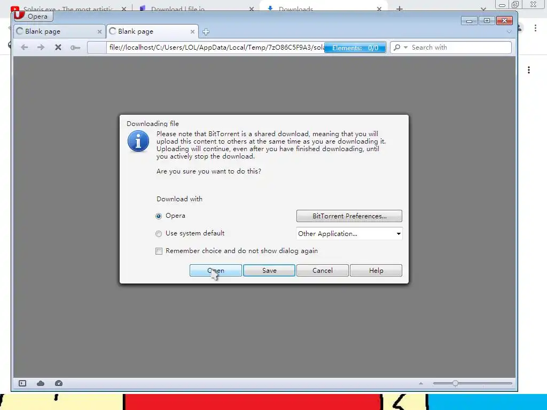
Task: Open Chrome downloads page options menu
Action: (x=529, y=70)
